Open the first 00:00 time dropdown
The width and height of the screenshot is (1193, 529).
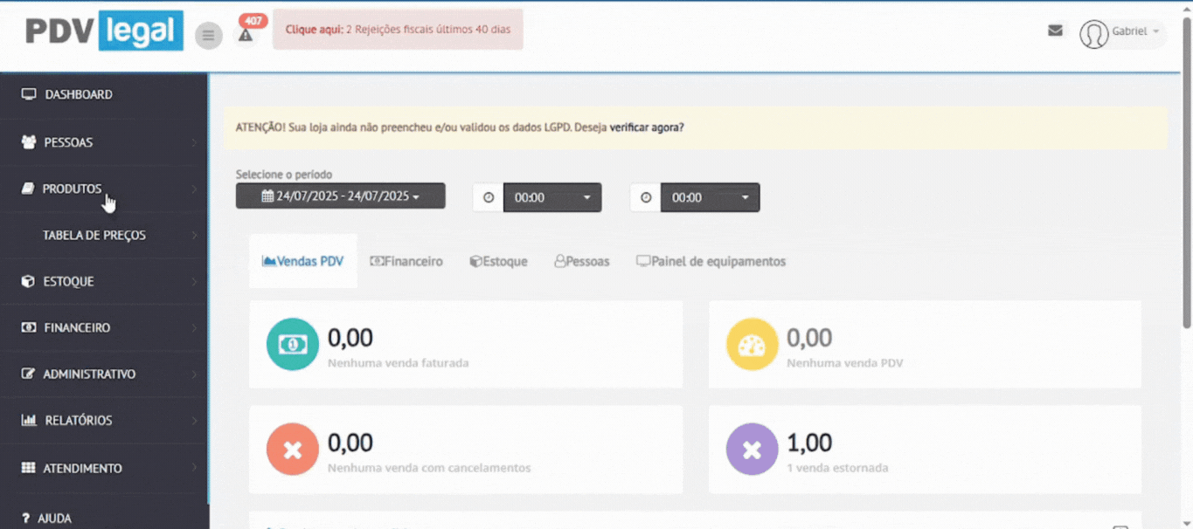552,197
